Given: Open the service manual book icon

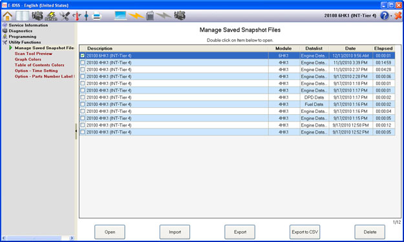Looking at the screenshot, I should pos(22,16).
